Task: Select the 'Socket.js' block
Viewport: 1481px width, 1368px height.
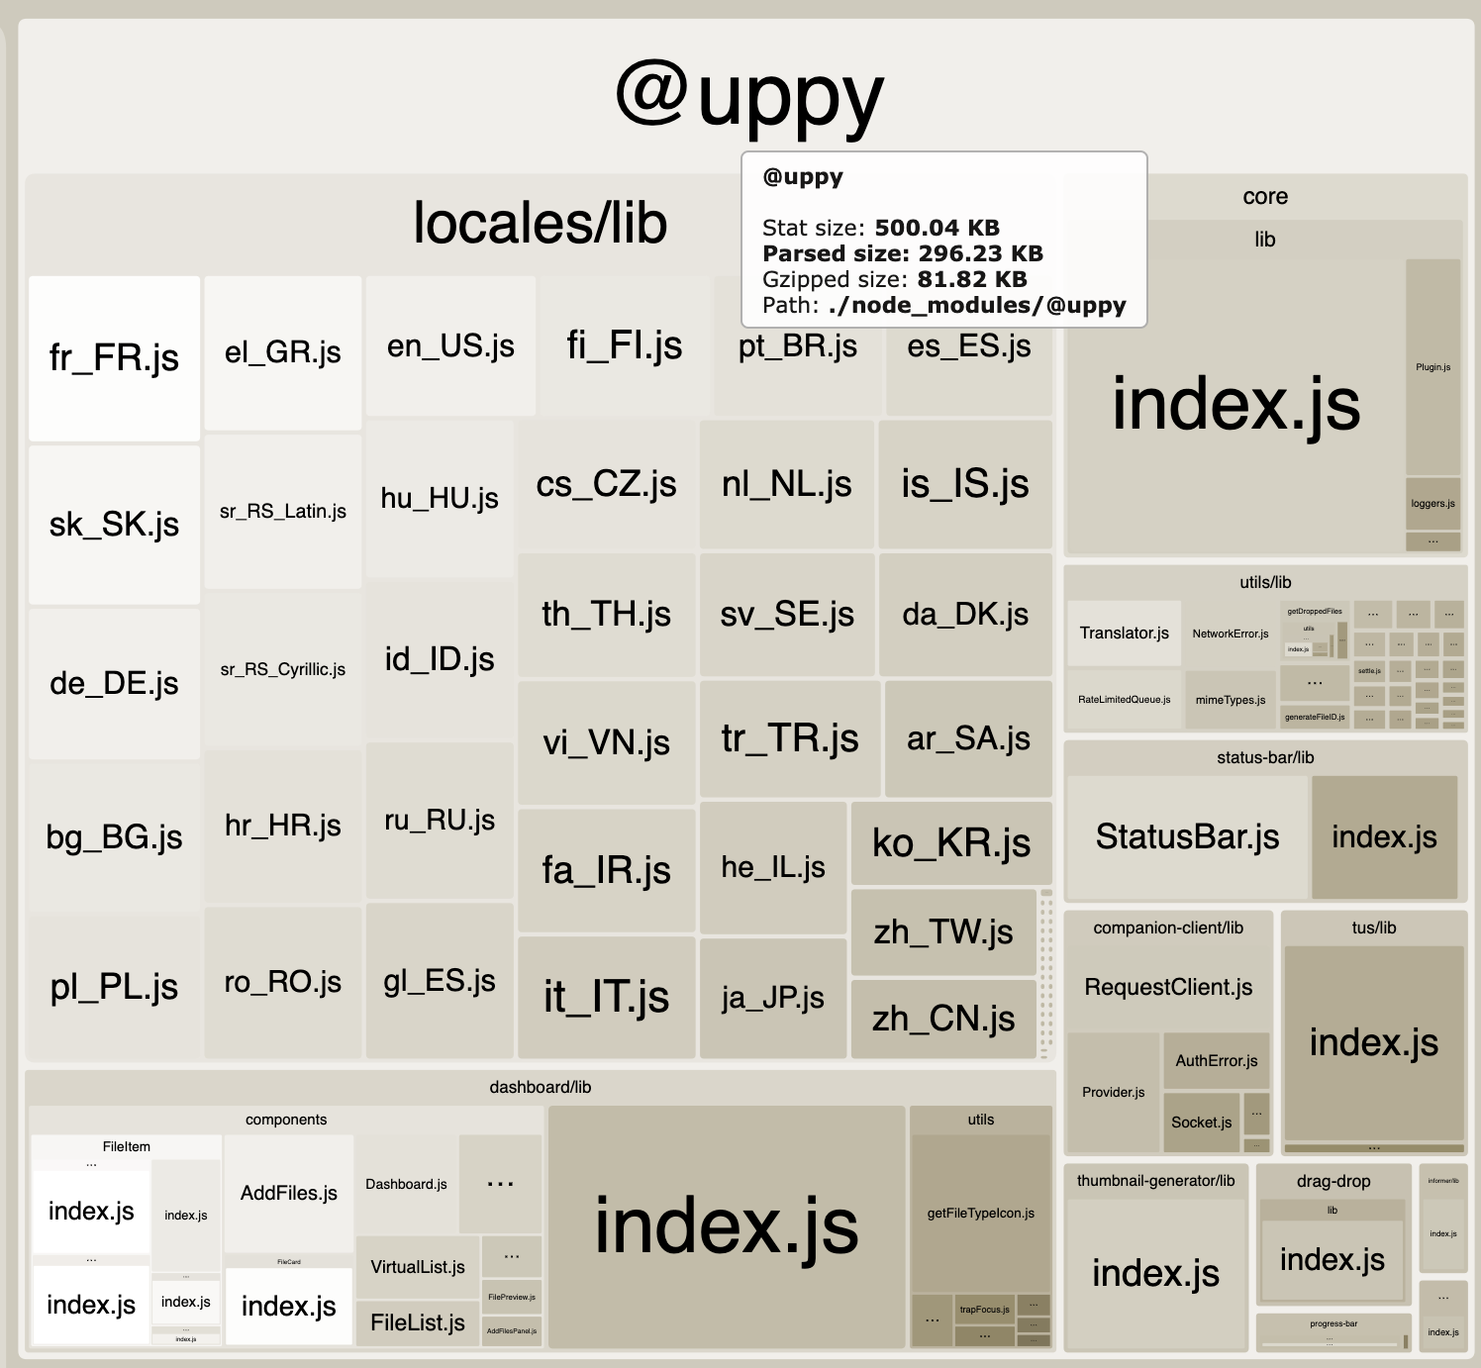Action: (x=1201, y=1123)
